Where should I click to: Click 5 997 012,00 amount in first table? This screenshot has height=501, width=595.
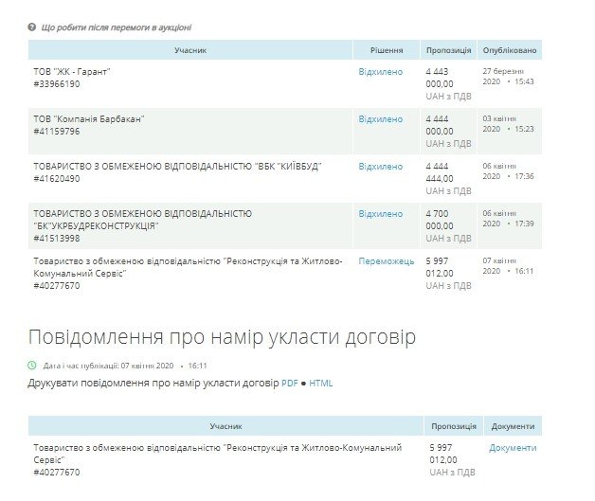click(x=440, y=267)
